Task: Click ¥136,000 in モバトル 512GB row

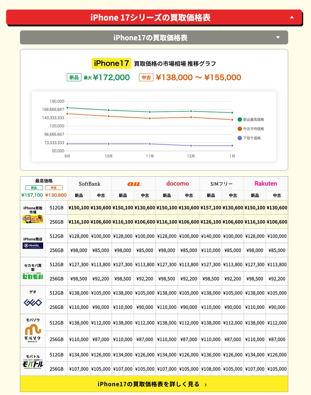Action: click(211, 355)
